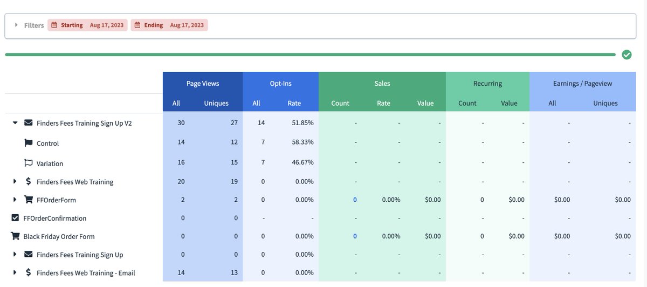Open the Finders Fees Training Sign Up V2 funnel step
The height and width of the screenshot is (287, 647).
click(x=84, y=123)
